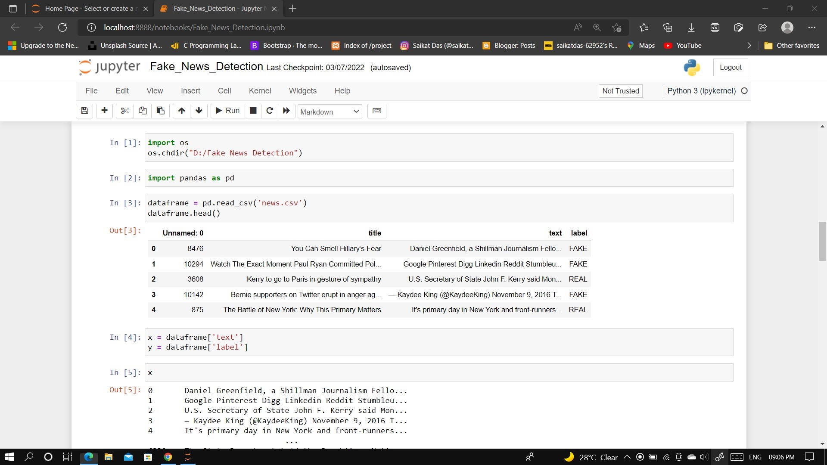Move selected cell up arrow
This screenshot has width=827, height=465.
181,111
